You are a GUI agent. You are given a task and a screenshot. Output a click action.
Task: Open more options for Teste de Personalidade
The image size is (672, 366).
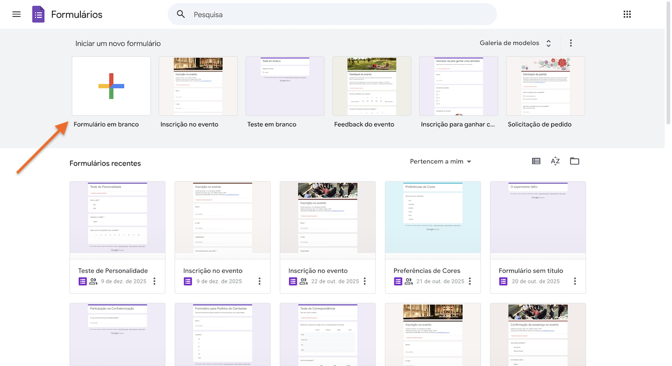(x=154, y=281)
